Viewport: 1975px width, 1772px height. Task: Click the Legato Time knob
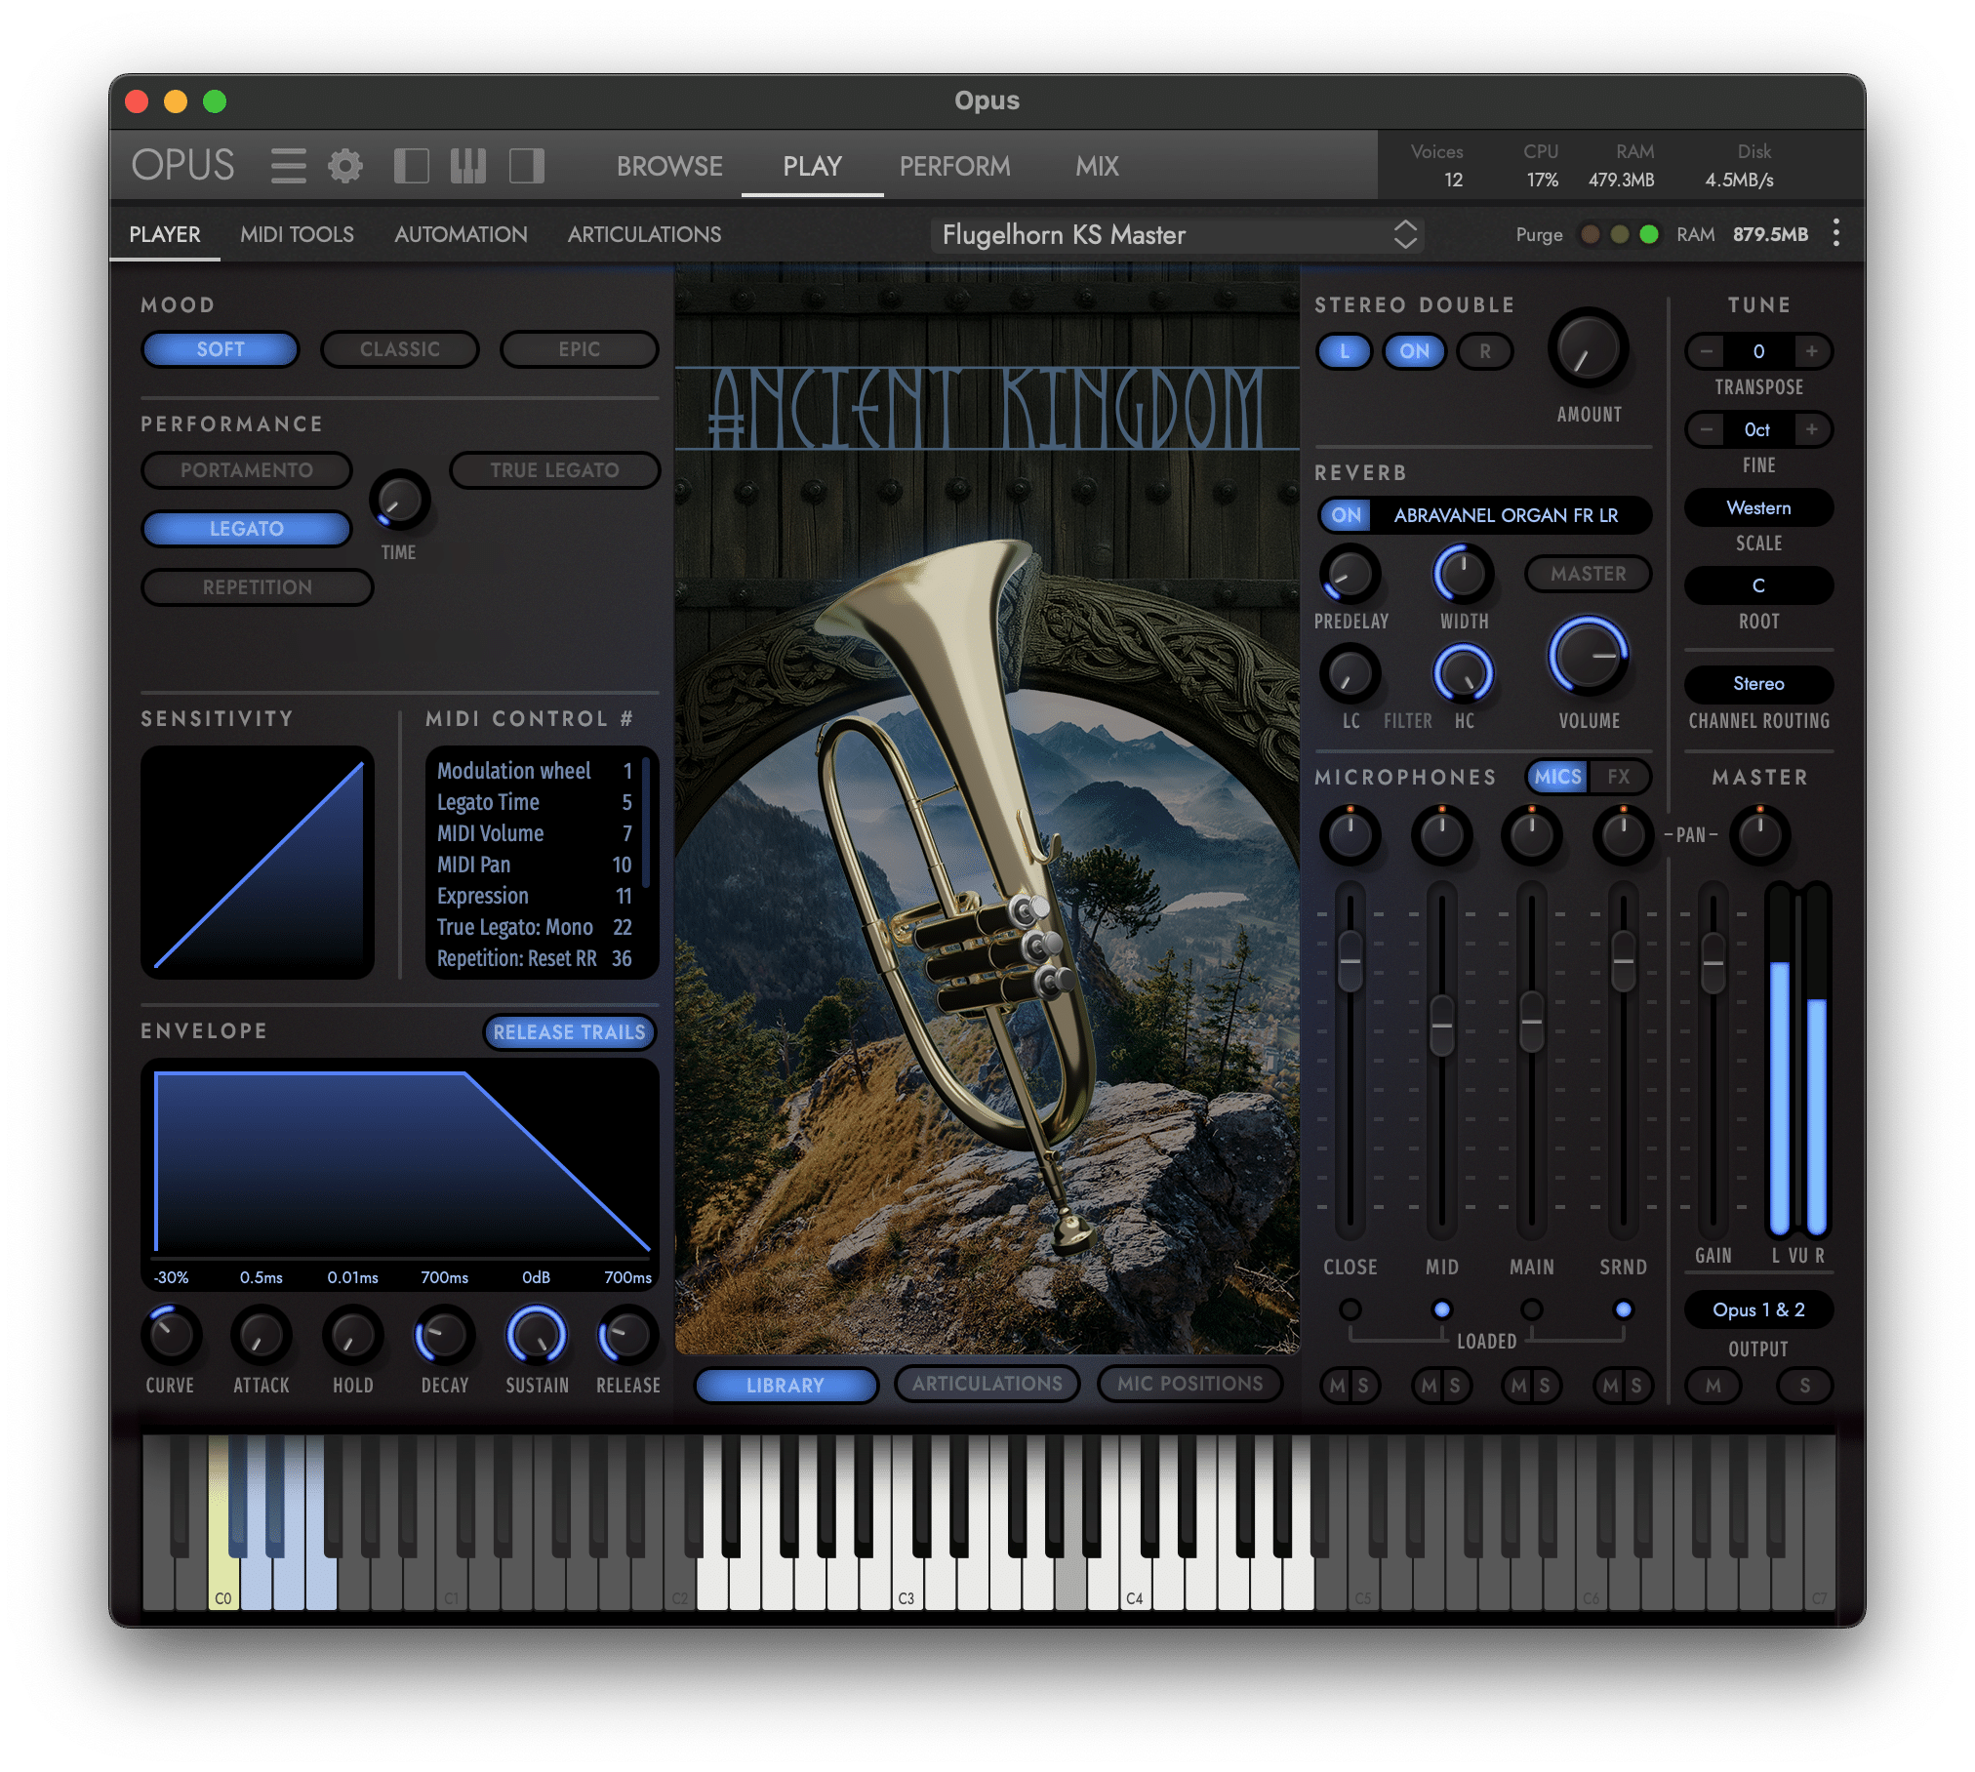click(399, 501)
